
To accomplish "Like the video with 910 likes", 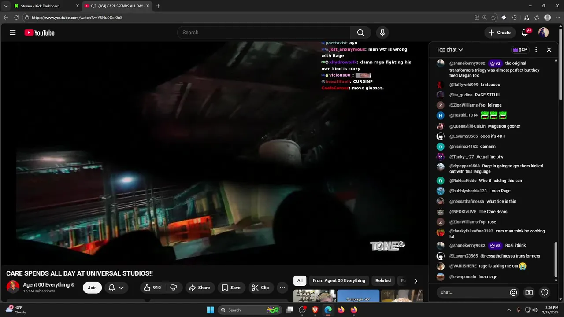I will pos(152,288).
